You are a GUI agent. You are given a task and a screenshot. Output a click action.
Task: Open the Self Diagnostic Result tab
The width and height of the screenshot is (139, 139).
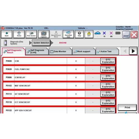pyautogui.click(x=14, y=51)
